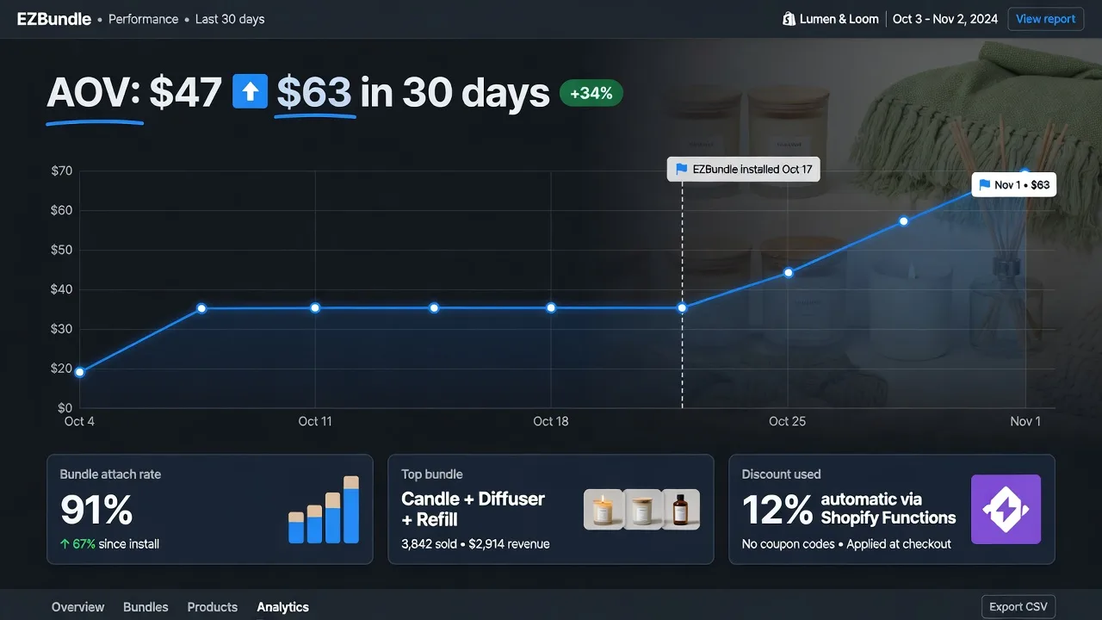1102x620 pixels.
Task: Click the blue up-arrow icon in the AOV headline
Action: [251, 91]
